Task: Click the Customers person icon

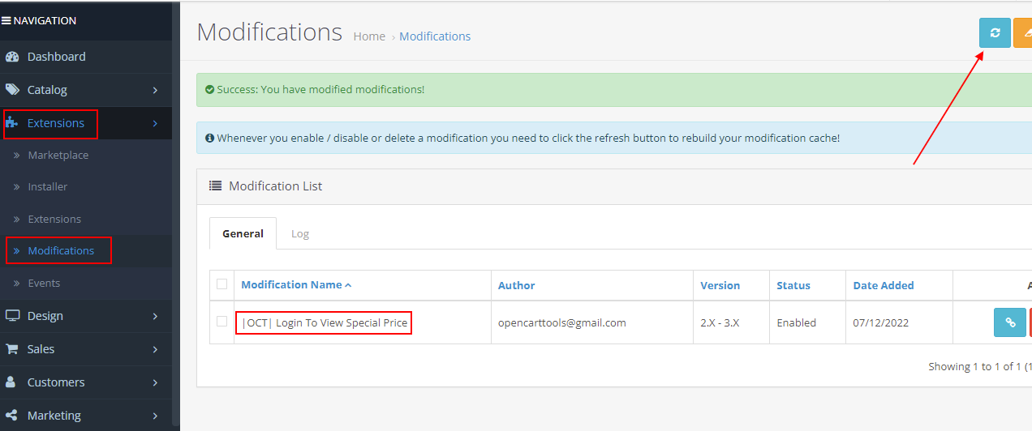Action: [x=12, y=382]
